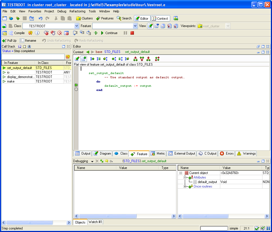Screen dimensions: 272x232
Task: Click the system information icon
Action: (x=37, y=33)
